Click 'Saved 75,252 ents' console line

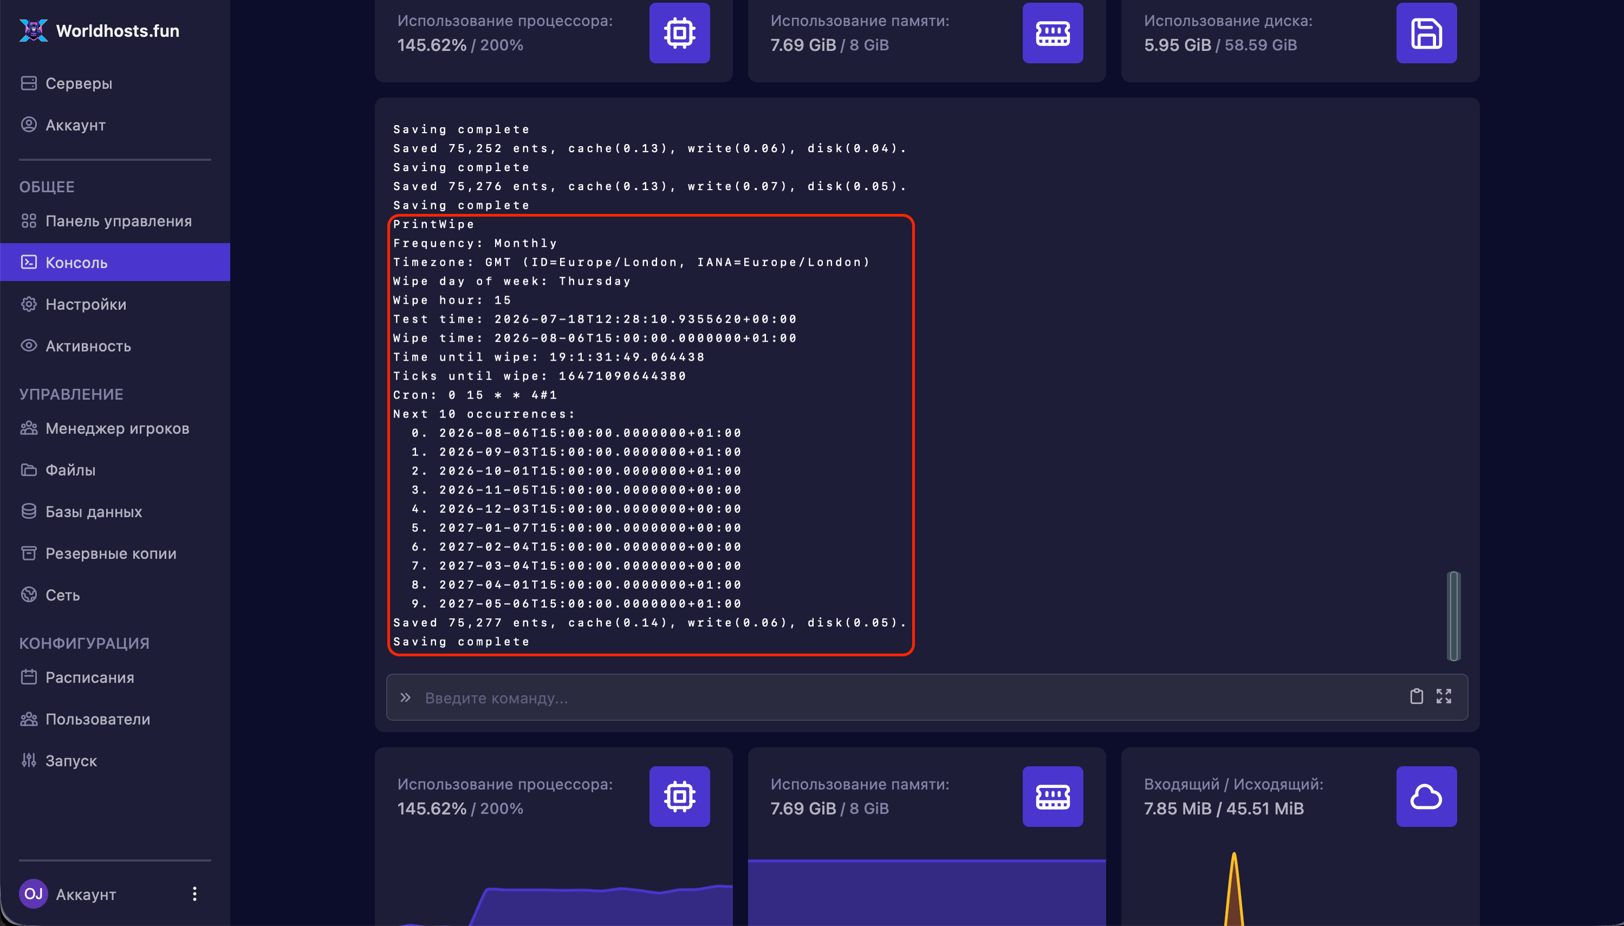point(650,148)
